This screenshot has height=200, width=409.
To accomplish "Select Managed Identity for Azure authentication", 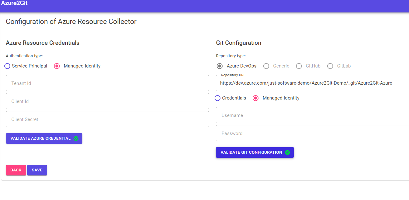I will click(x=57, y=66).
